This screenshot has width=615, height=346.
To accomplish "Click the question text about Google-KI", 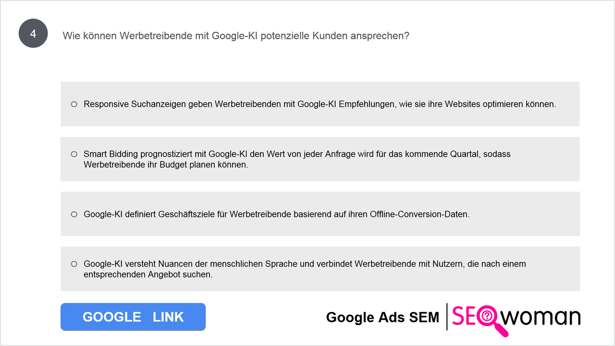I will click(x=236, y=36).
